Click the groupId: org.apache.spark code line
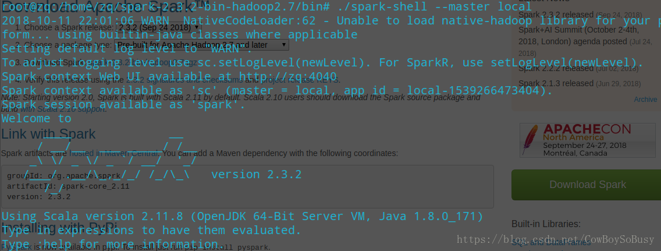This screenshot has height=251, width=661. point(64,176)
